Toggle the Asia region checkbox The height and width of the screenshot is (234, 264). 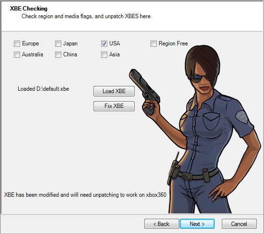[x=104, y=54]
